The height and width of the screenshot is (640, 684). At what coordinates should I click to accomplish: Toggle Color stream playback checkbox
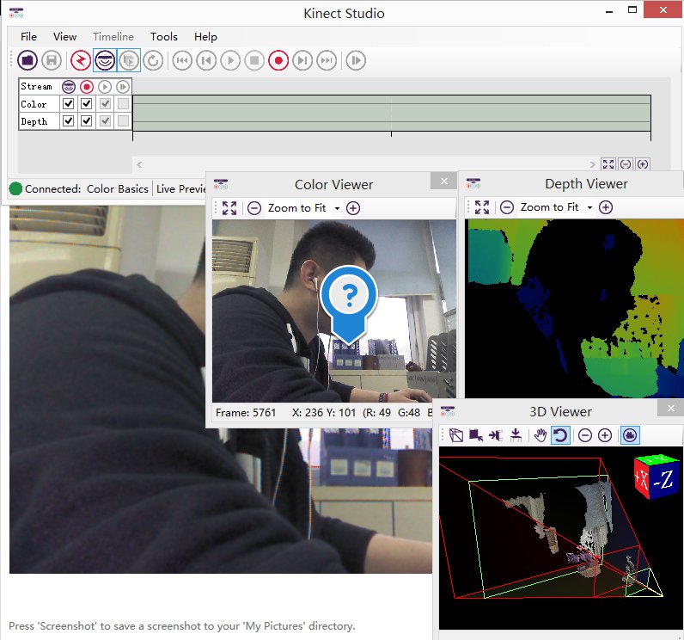point(105,103)
